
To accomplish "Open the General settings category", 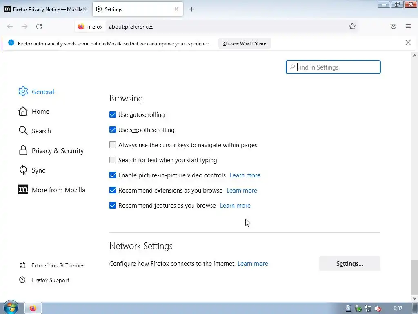I will coord(36,92).
